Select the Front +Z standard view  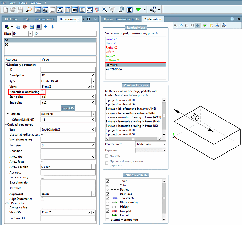[111, 39]
